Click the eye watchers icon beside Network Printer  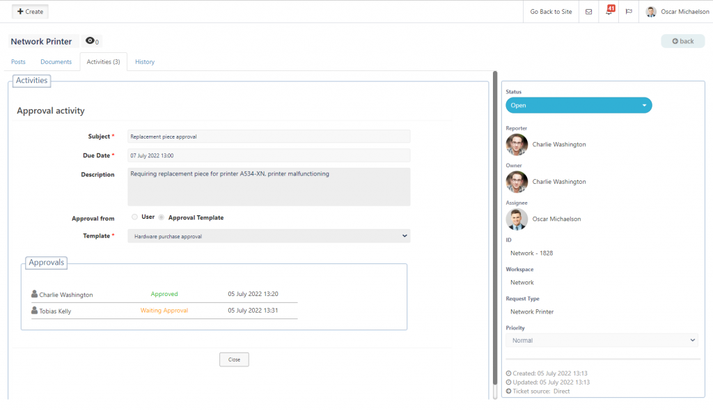[x=90, y=40]
